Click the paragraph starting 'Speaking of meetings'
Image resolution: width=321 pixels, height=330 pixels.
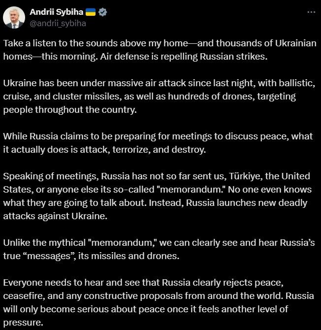[158, 196]
